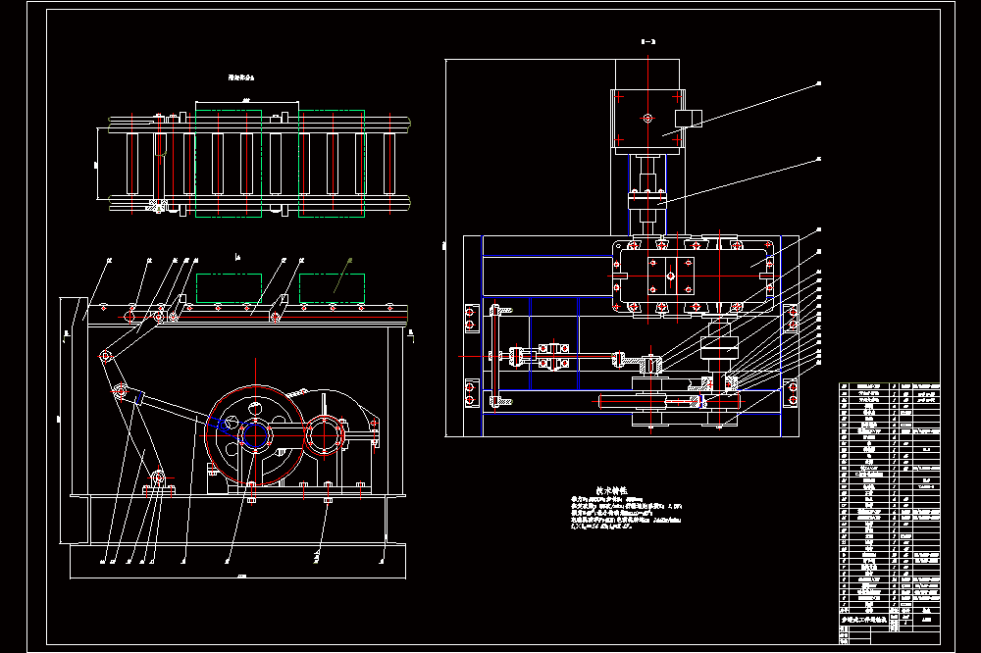
Task: Click the reducer gearbox body in plan view
Action: (697, 276)
